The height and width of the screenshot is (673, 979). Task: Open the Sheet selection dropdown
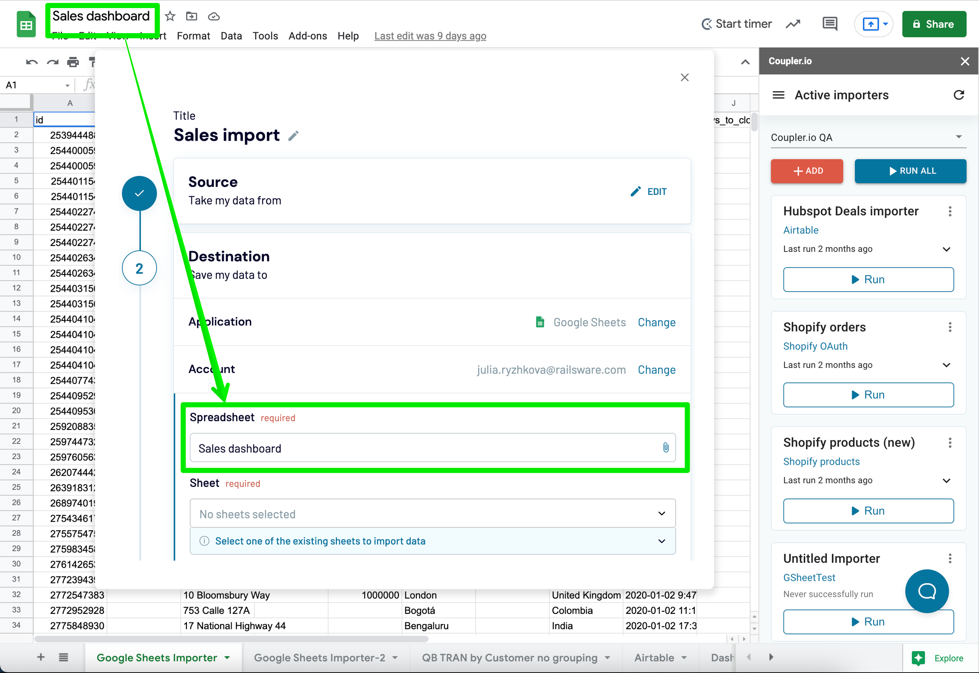click(x=432, y=514)
